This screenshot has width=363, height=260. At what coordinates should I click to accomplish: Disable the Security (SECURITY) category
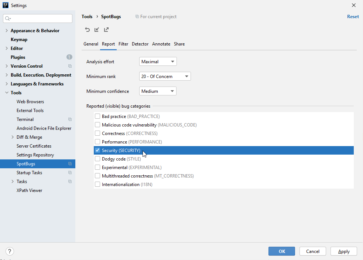(97, 150)
